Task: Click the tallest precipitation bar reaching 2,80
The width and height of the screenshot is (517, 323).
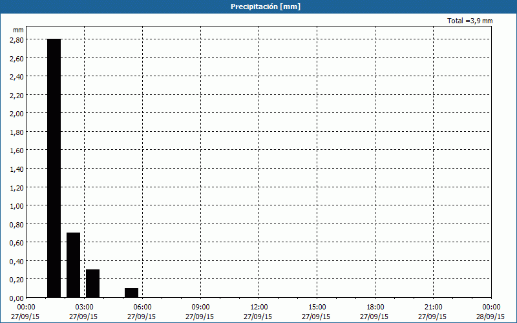Action: click(54, 168)
